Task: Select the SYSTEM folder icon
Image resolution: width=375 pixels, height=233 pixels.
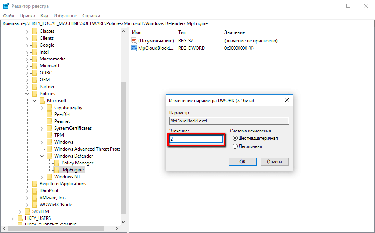Action: (27, 211)
